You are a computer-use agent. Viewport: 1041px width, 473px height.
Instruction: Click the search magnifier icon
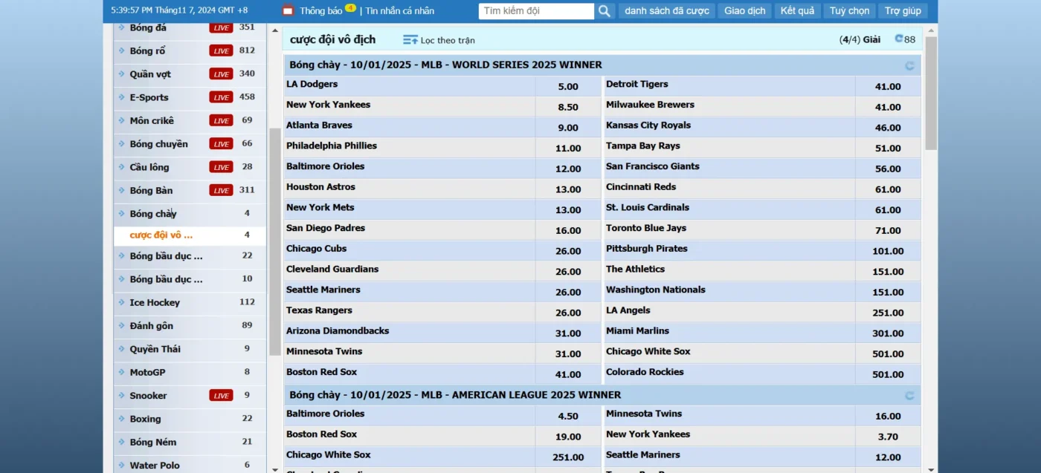[605, 11]
